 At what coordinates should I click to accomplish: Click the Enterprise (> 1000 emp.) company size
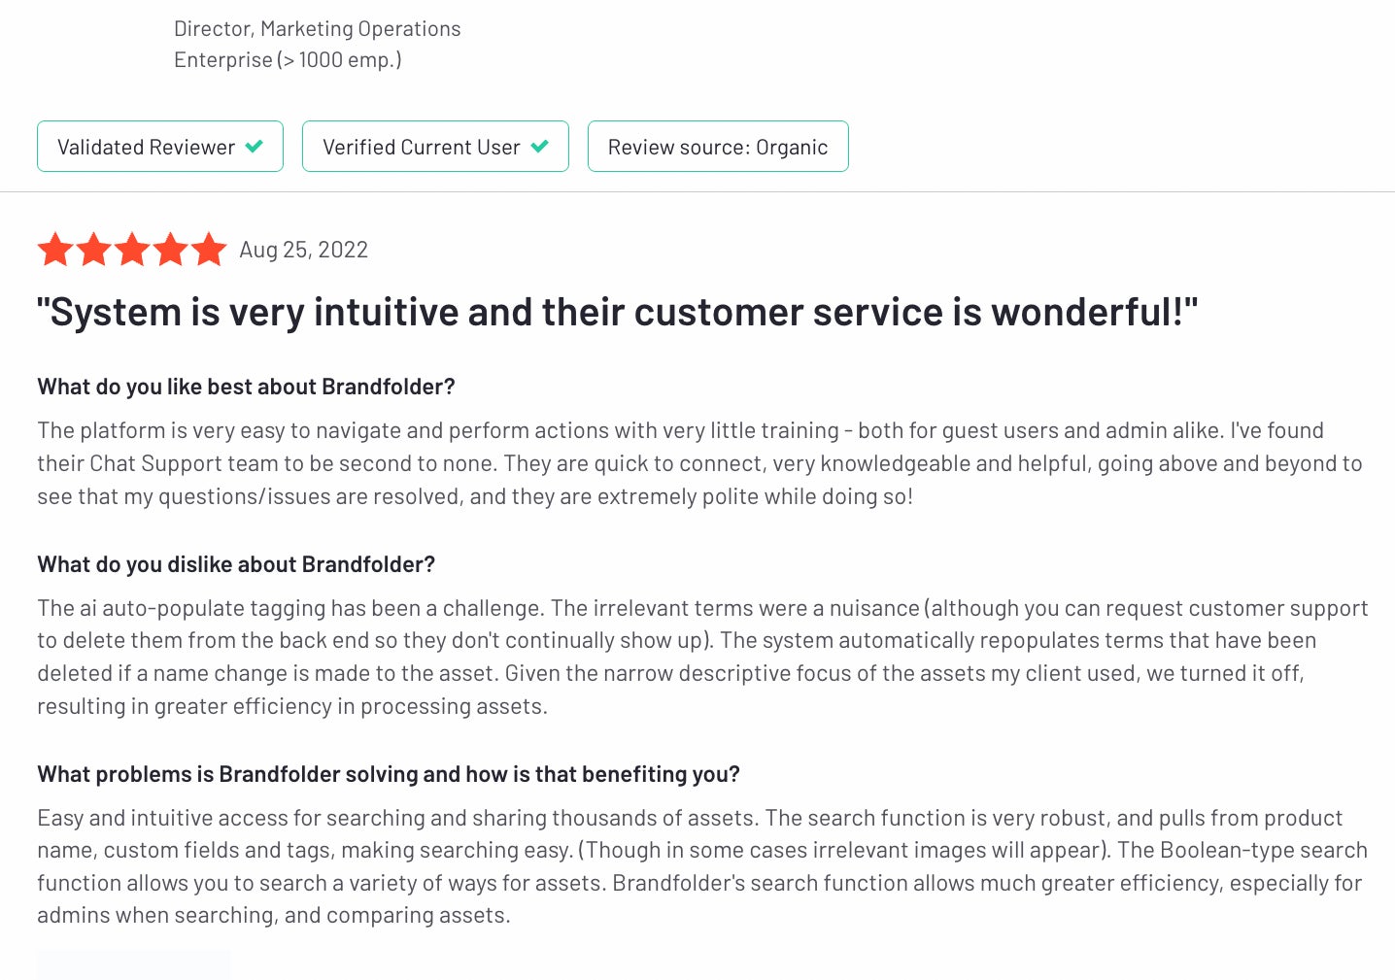pos(288,60)
